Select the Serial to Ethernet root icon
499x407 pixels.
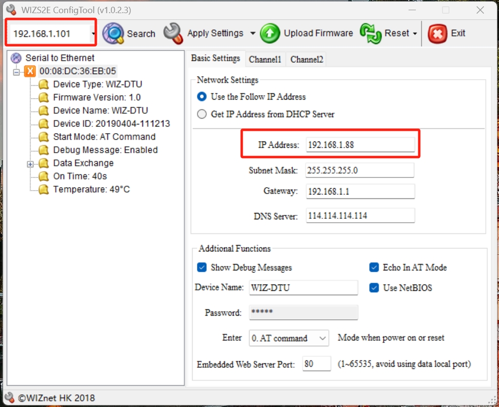tap(17, 58)
